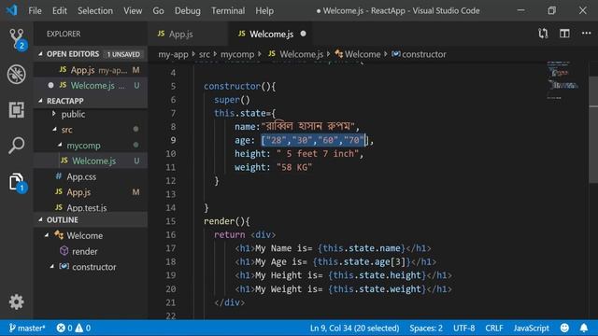The width and height of the screenshot is (598, 336).
Task: Click the Open Changes compare icon
Action: (x=543, y=34)
